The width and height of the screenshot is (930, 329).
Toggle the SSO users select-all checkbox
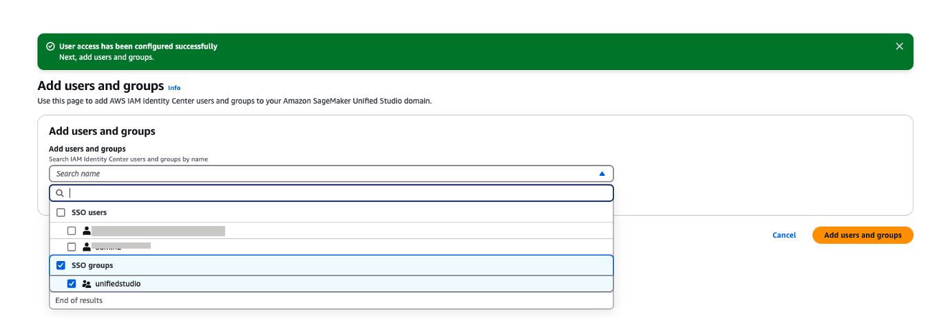tap(61, 213)
